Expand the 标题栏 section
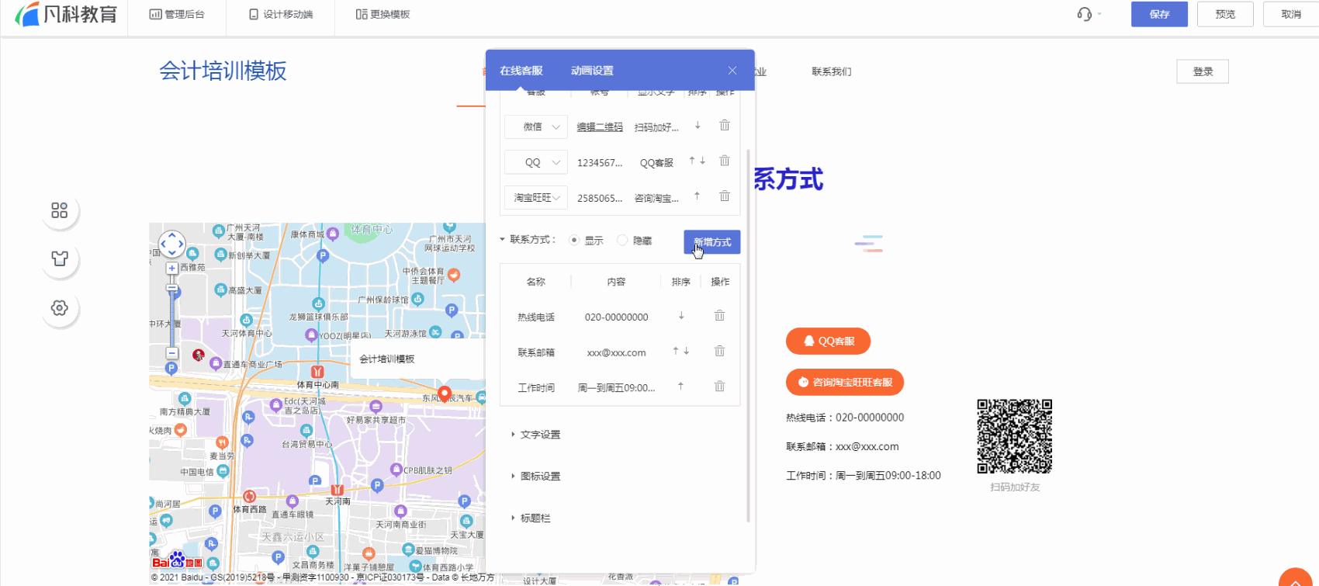 [531, 518]
